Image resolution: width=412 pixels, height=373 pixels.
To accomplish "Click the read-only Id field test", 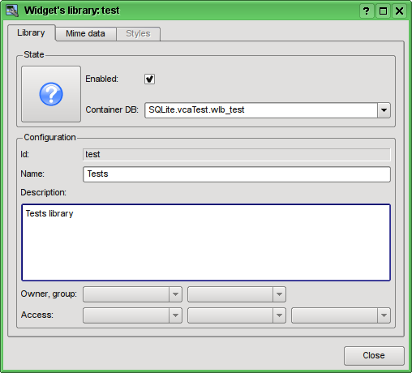I will pyautogui.click(x=237, y=155).
